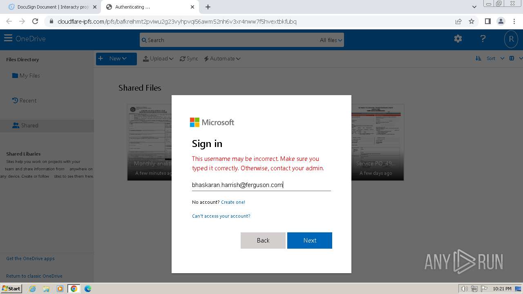The height and width of the screenshot is (294, 523).
Task: Follow the Return to classic OneDrive link
Action: coord(34,276)
